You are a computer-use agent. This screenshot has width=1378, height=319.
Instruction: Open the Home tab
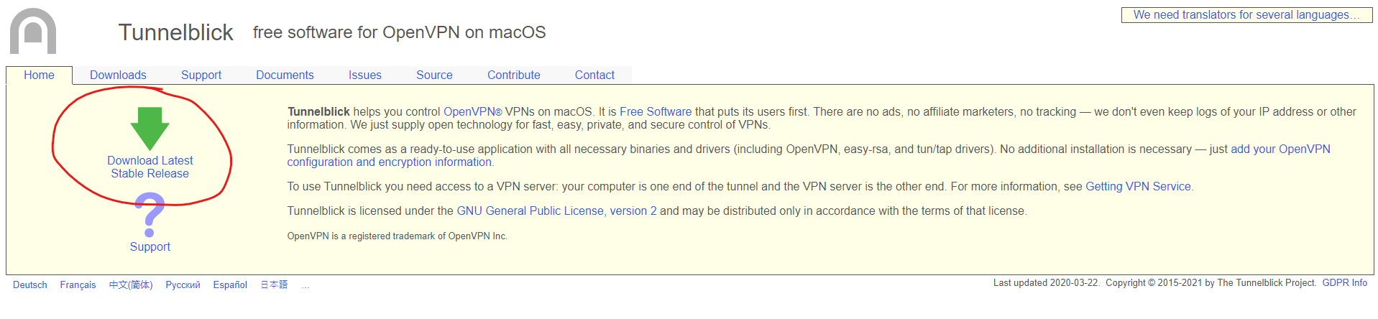click(39, 75)
